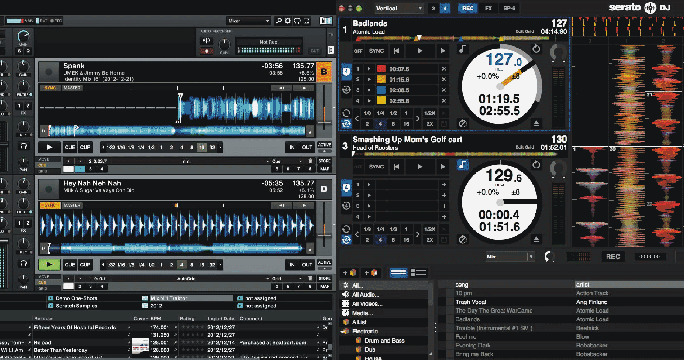The width and height of the screenshot is (684, 360).
Task: Click the eject icon on deck 1
Action: click(x=536, y=123)
